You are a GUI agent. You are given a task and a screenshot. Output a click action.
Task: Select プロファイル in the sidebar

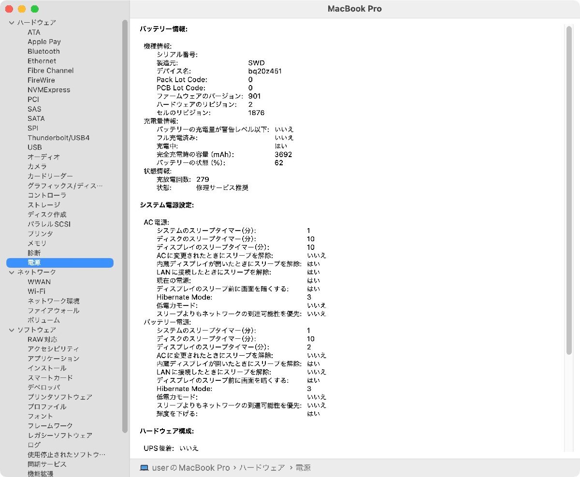[47, 406]
